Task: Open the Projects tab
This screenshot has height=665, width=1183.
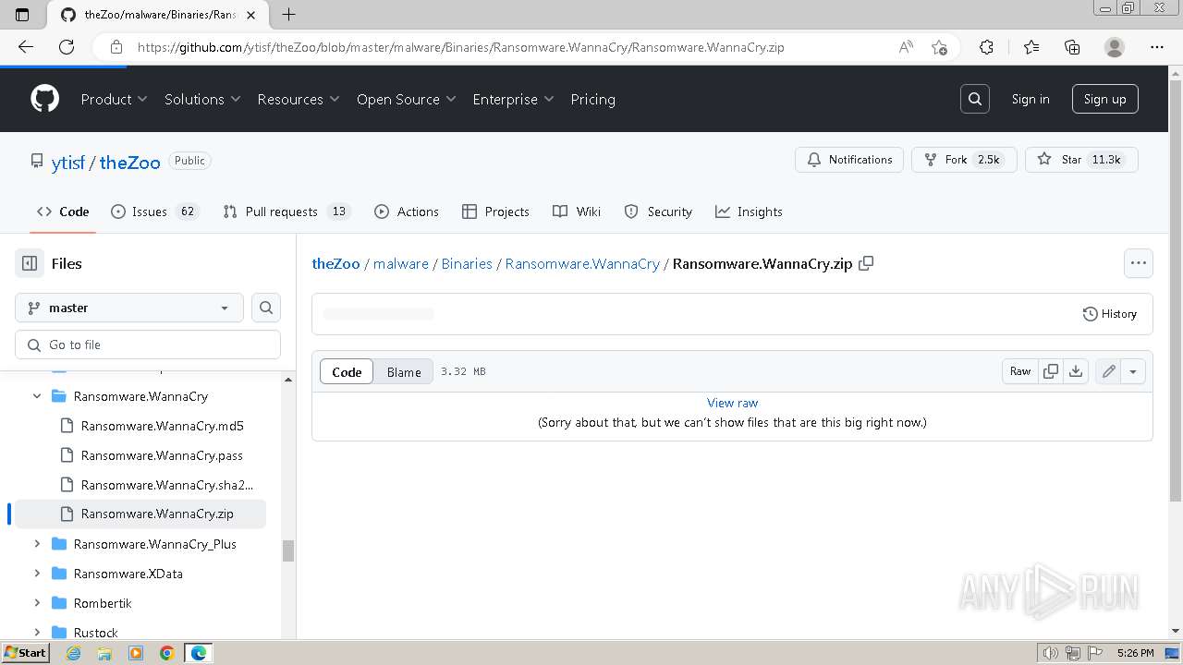Action: click(x=495, y=212)
